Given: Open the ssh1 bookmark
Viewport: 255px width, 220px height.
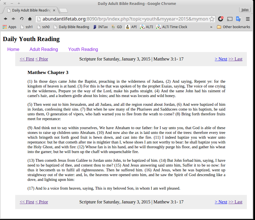Looking at the screenshot, I should point(28,27).
